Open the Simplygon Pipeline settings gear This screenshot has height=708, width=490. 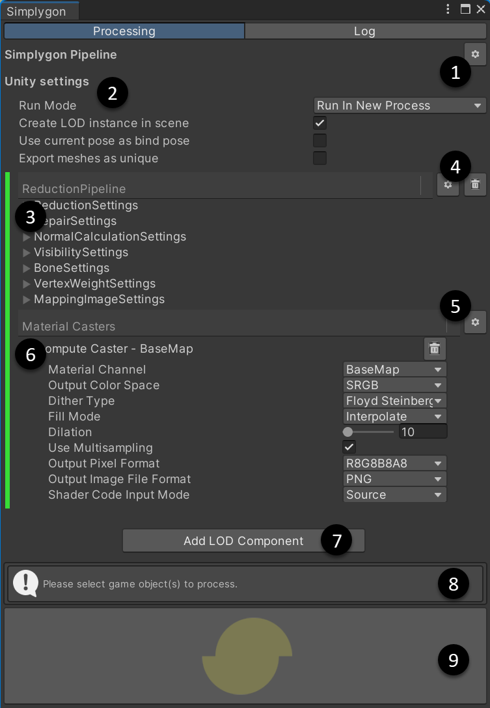pyautogui.click(x=475, y=54)
